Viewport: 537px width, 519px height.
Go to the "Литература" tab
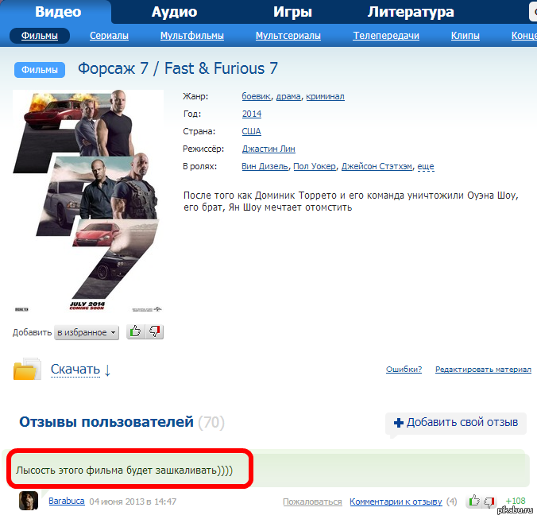411,12
